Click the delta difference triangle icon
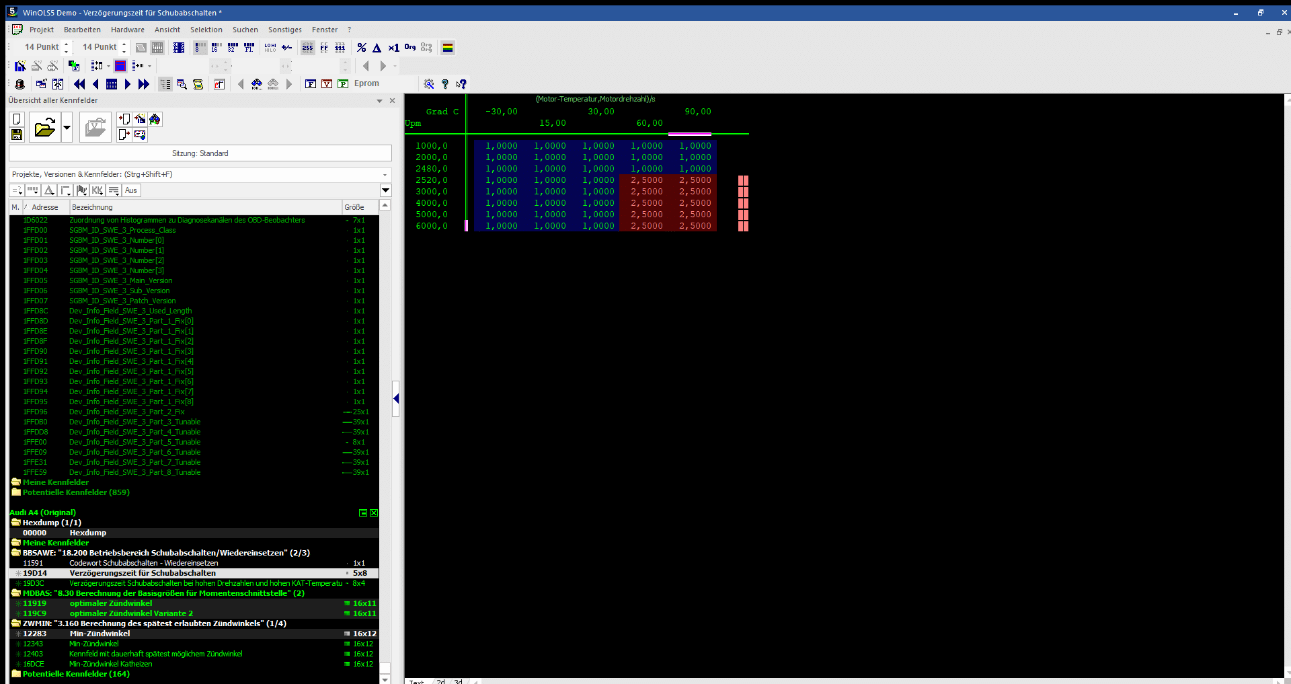The image size is (1291, 684). (377, 48)
